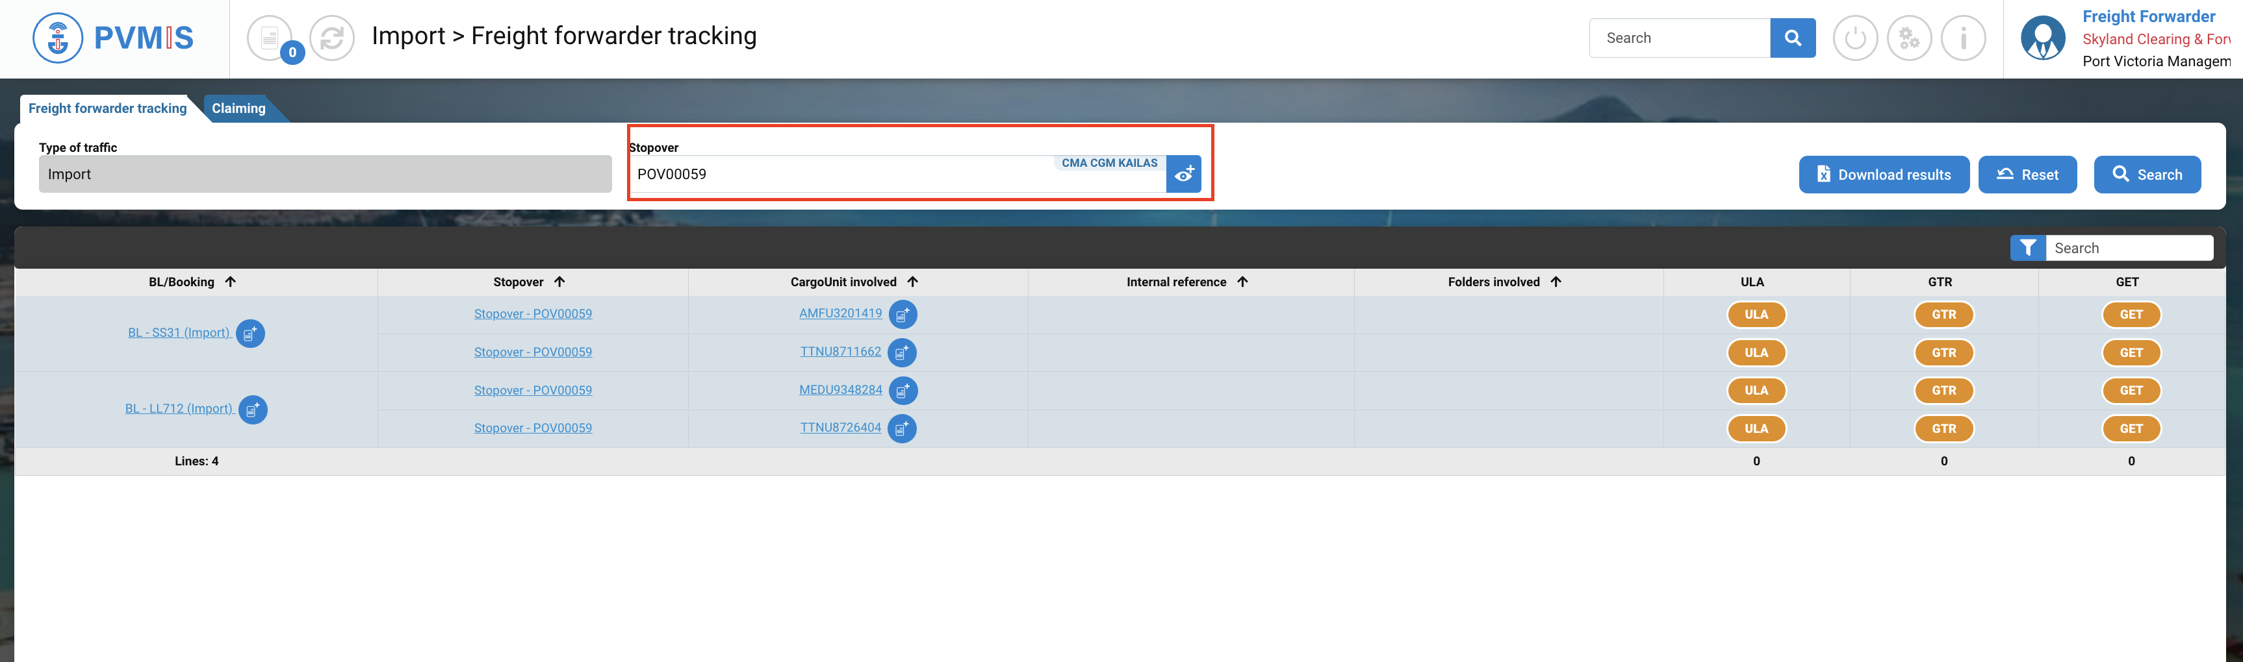Open the settings gears icon
This screenshot has height=662, width=2243.
pos(1908,38)
